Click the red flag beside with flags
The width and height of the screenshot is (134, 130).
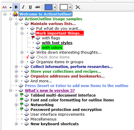33,38
